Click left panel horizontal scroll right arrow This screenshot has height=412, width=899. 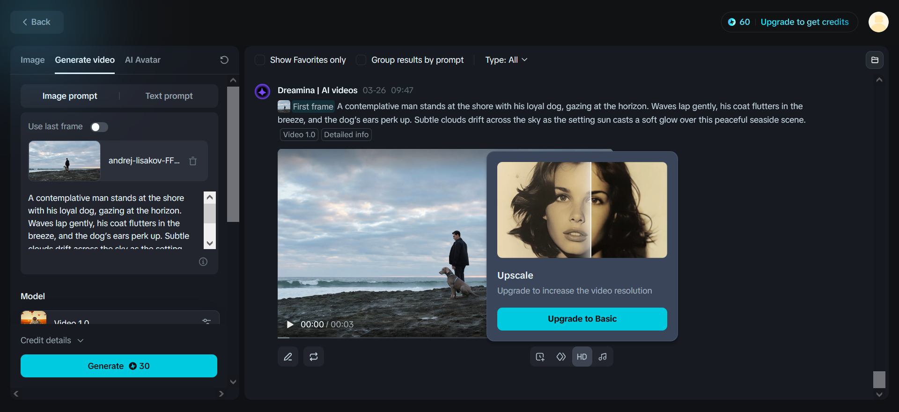click(x=221, y=394)
